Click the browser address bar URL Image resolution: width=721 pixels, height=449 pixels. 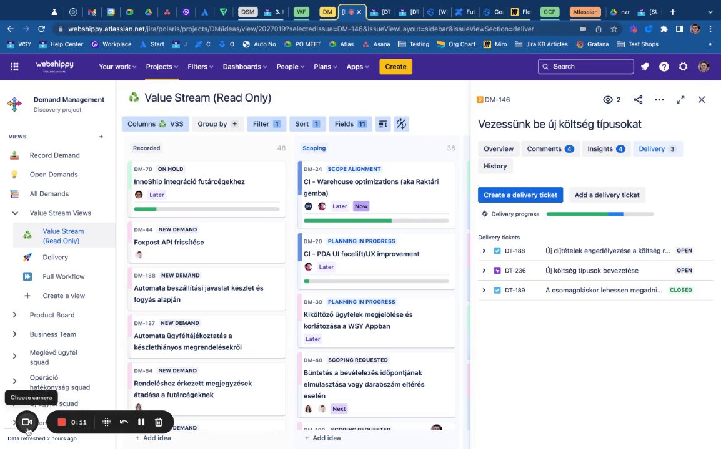[x=301, y=29]
